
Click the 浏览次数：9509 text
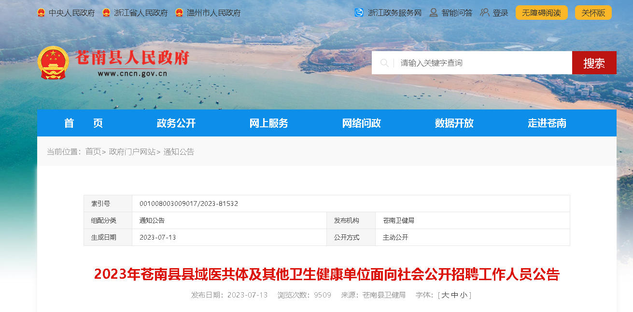(x=304, y=295)
